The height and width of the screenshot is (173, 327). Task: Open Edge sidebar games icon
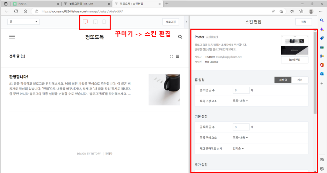322,56
